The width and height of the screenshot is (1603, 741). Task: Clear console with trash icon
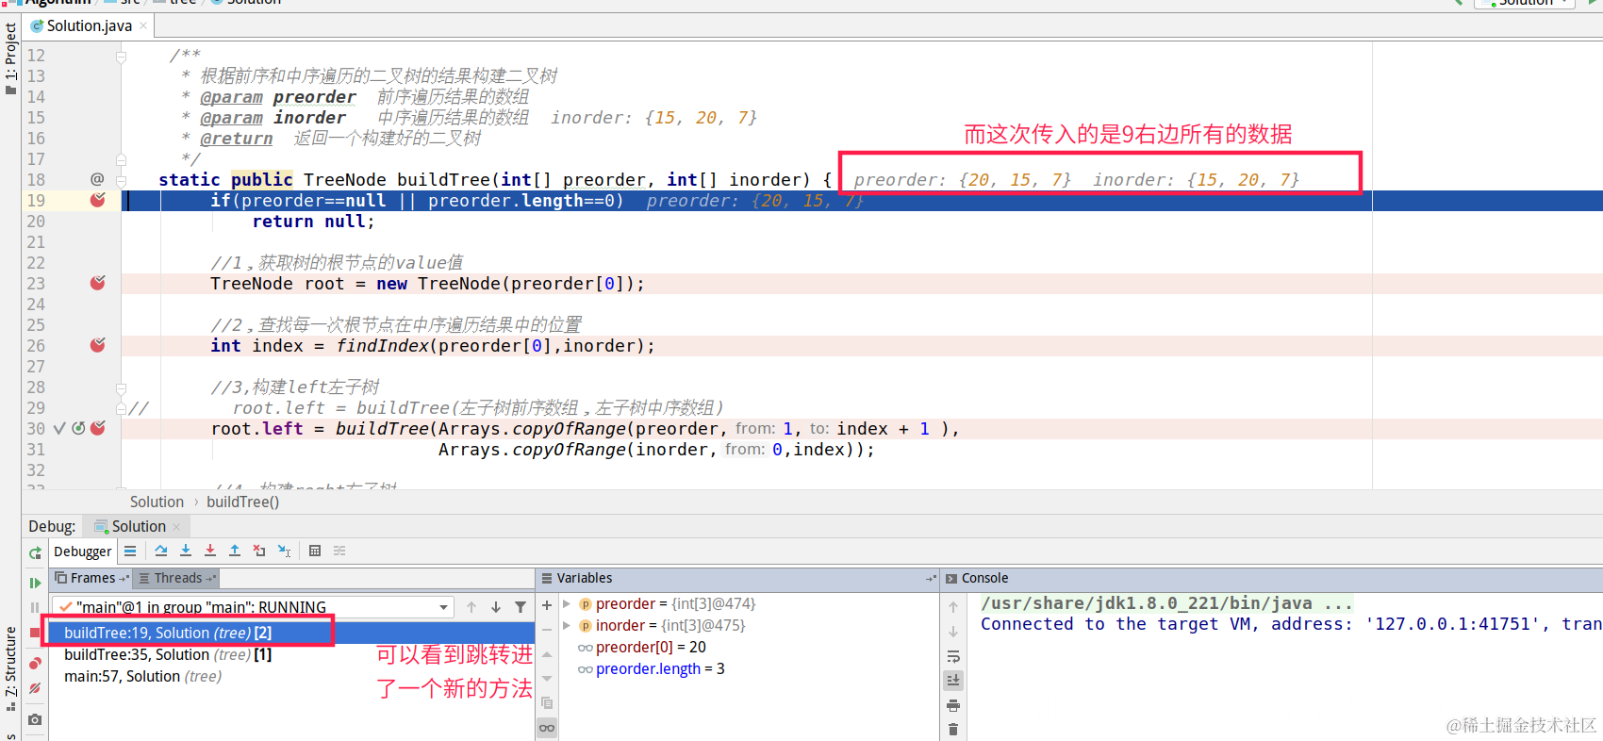[x=953, y=729]
